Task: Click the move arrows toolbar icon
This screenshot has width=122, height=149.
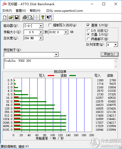Action: click(x=37, y=18)
